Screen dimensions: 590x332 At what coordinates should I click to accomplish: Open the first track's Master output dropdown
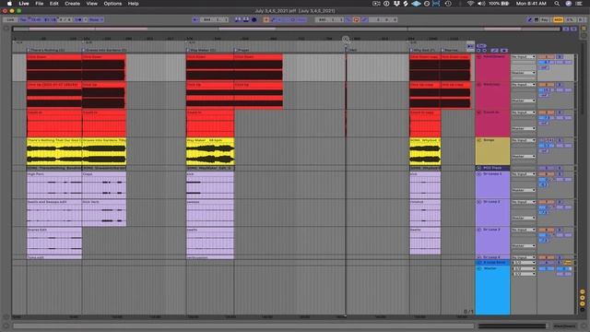[x=524, y=73]
